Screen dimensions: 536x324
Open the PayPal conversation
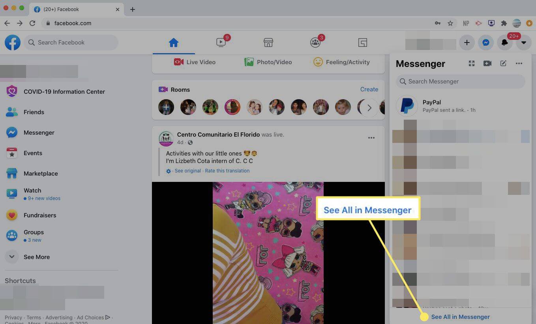(x=461, y=106)
